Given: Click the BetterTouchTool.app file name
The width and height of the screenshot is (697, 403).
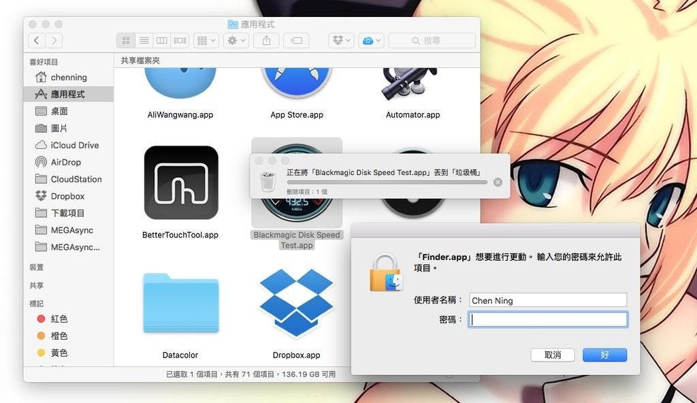Looking at the screenshot, I should coord(180,235).
